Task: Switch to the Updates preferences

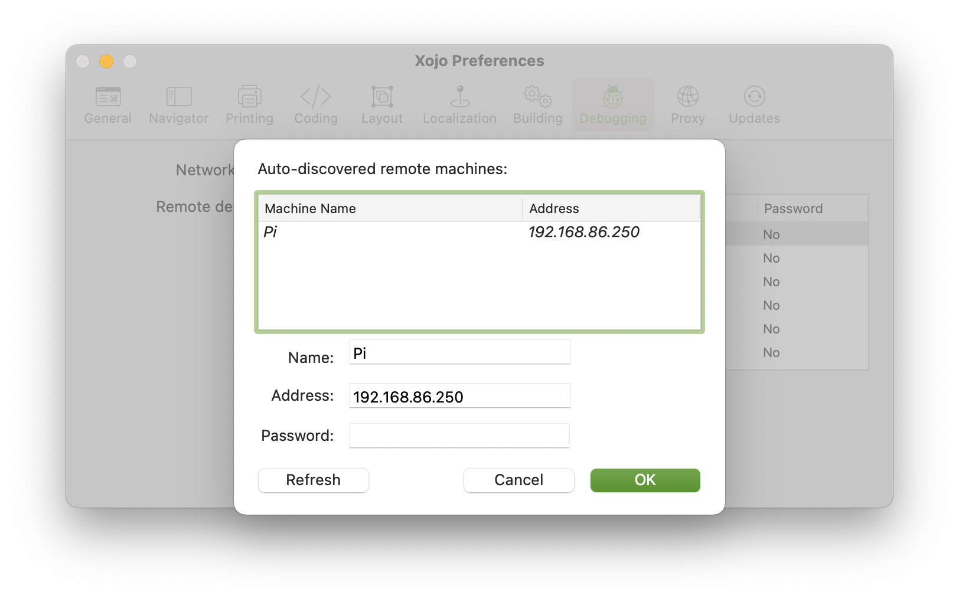Action: [753, 104]
